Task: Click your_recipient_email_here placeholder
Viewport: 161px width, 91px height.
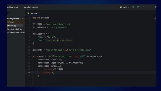Action: 59,40
